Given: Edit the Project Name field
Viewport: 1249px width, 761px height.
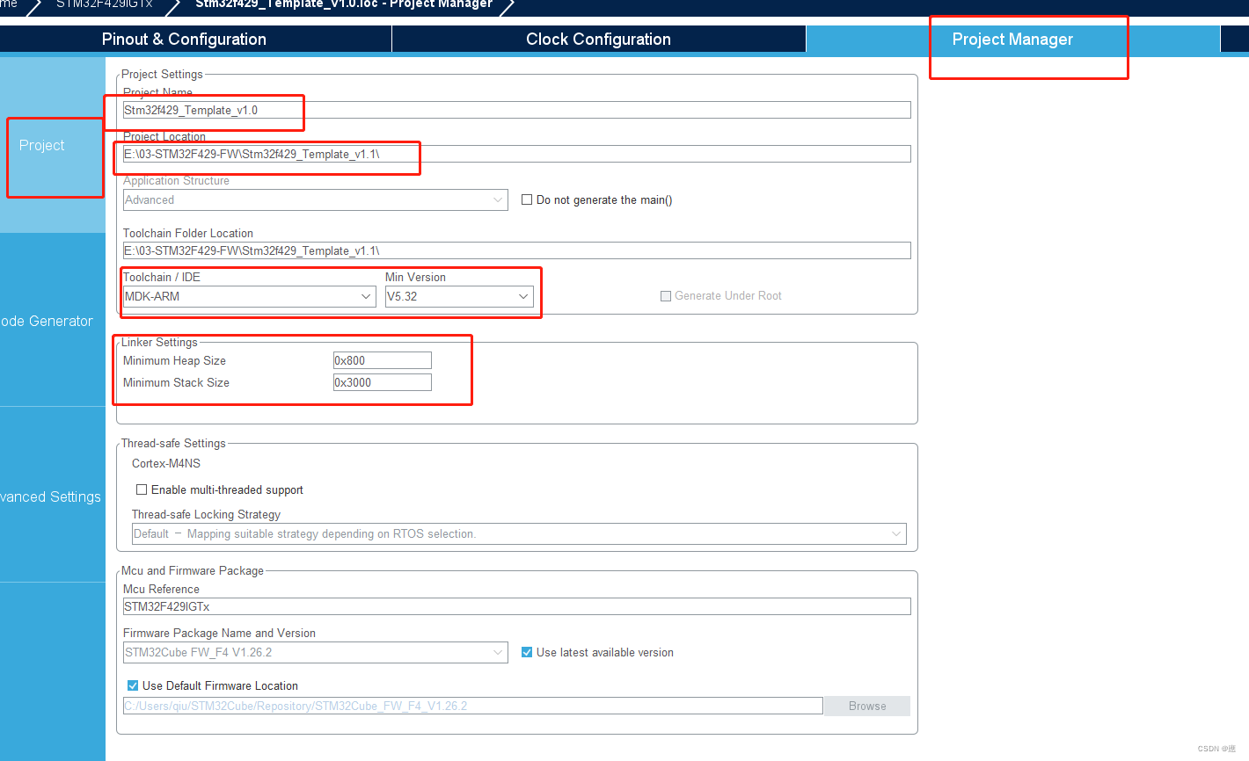Looking at the screenshot, I should 516,110.
